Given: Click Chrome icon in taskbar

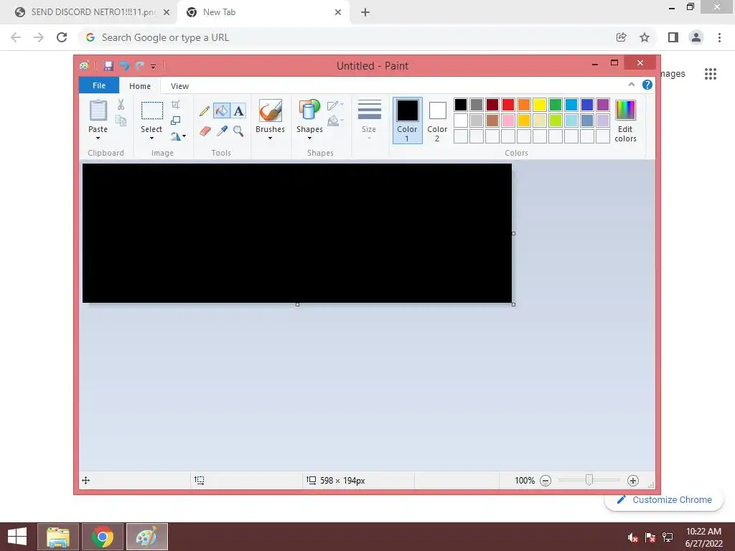Looking at the screenshot, I should (x=103, y=537).
